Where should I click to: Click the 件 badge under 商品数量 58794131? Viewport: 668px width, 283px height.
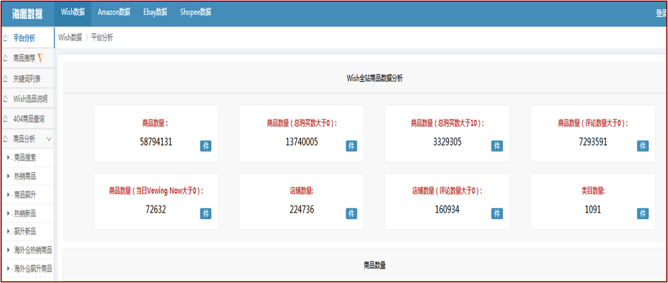click(206, 146)
